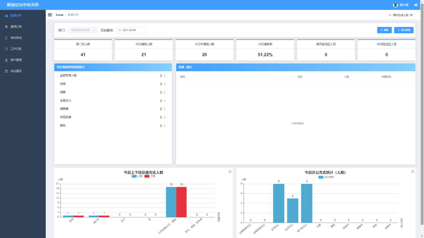The width and height of the screenshot is (424, 238).
Task: Click the settings icon in top-right header
Action: click(x=416, y=5)
